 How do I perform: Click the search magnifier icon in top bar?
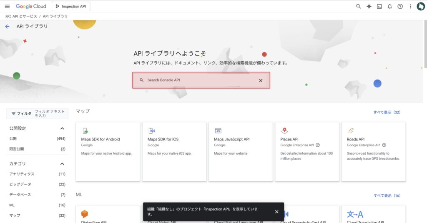point(358,6)
